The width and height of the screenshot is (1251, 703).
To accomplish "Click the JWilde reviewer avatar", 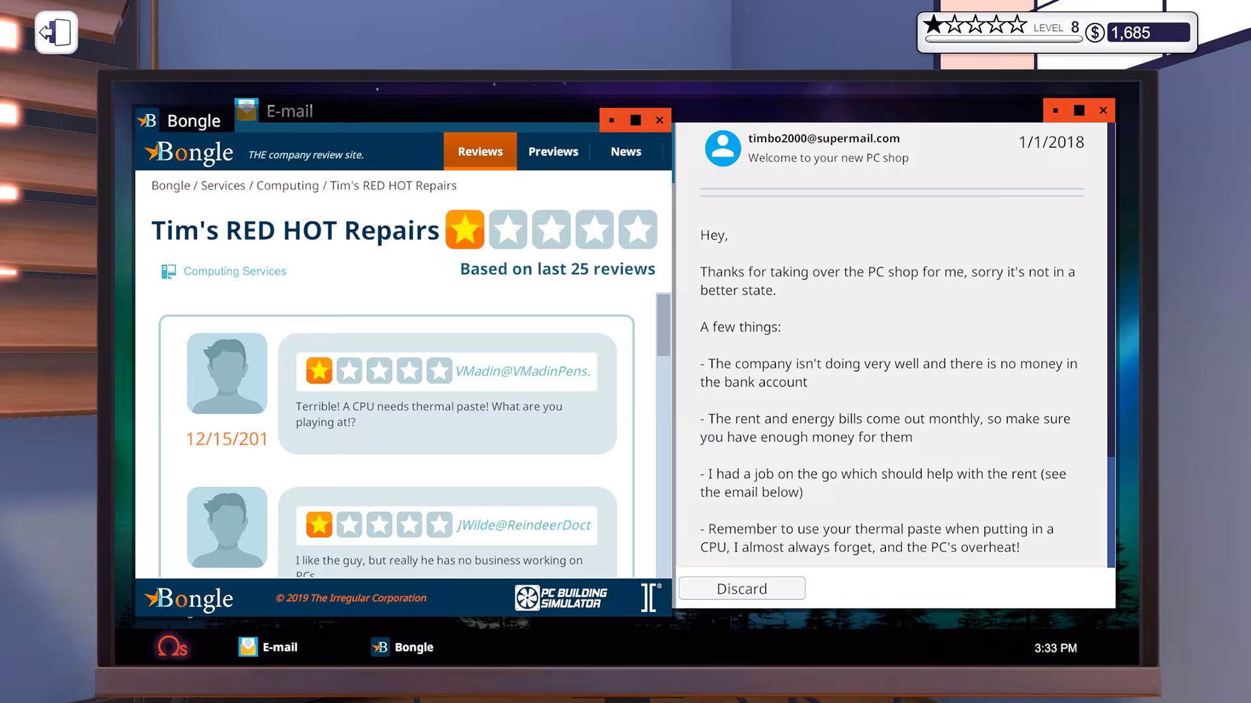I will tap(227, 527).
